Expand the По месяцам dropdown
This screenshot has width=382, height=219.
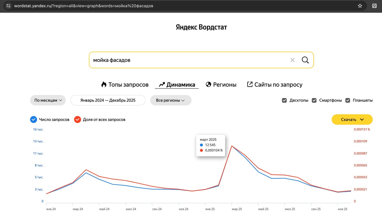[48, 100]
